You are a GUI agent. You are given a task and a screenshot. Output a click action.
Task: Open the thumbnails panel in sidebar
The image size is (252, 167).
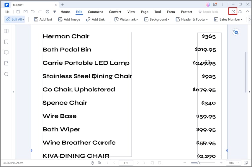(6, 31)
